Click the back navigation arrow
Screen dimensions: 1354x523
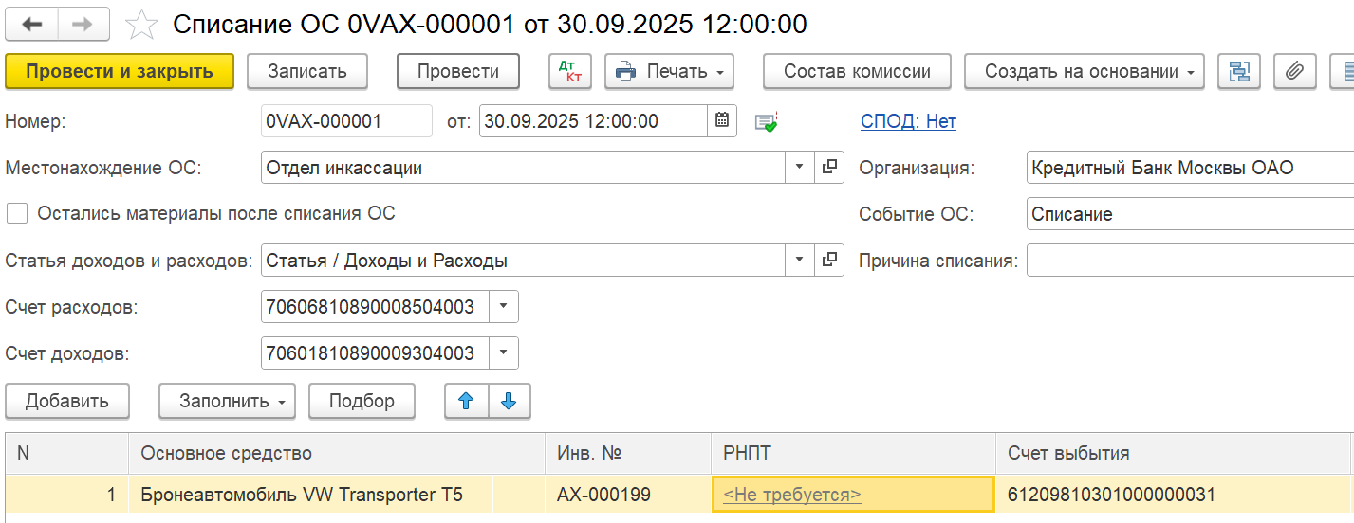[x=31, y=25]
